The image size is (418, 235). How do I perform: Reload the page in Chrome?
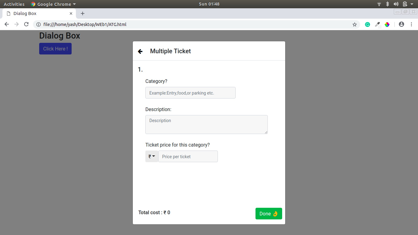(x=26, y=24)
